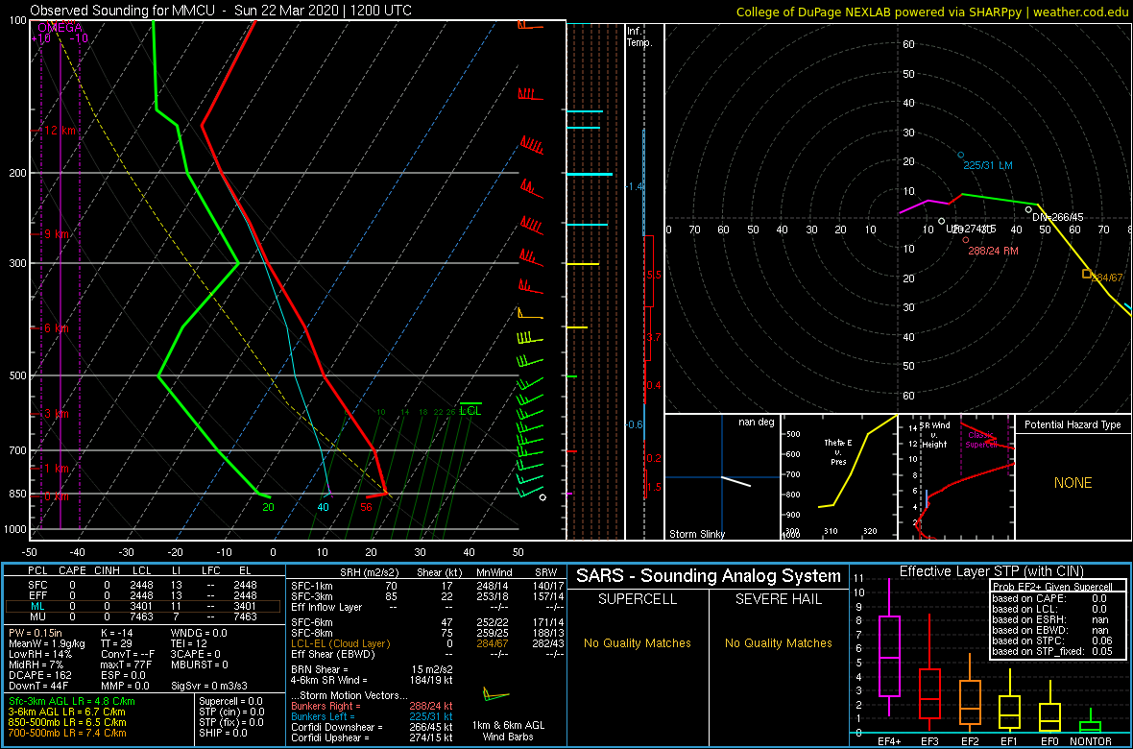Click the weather.cod.edu NEXLAB credit text
The height and width of the screenshot is (749, 1133).
click(x=933, y=11)
